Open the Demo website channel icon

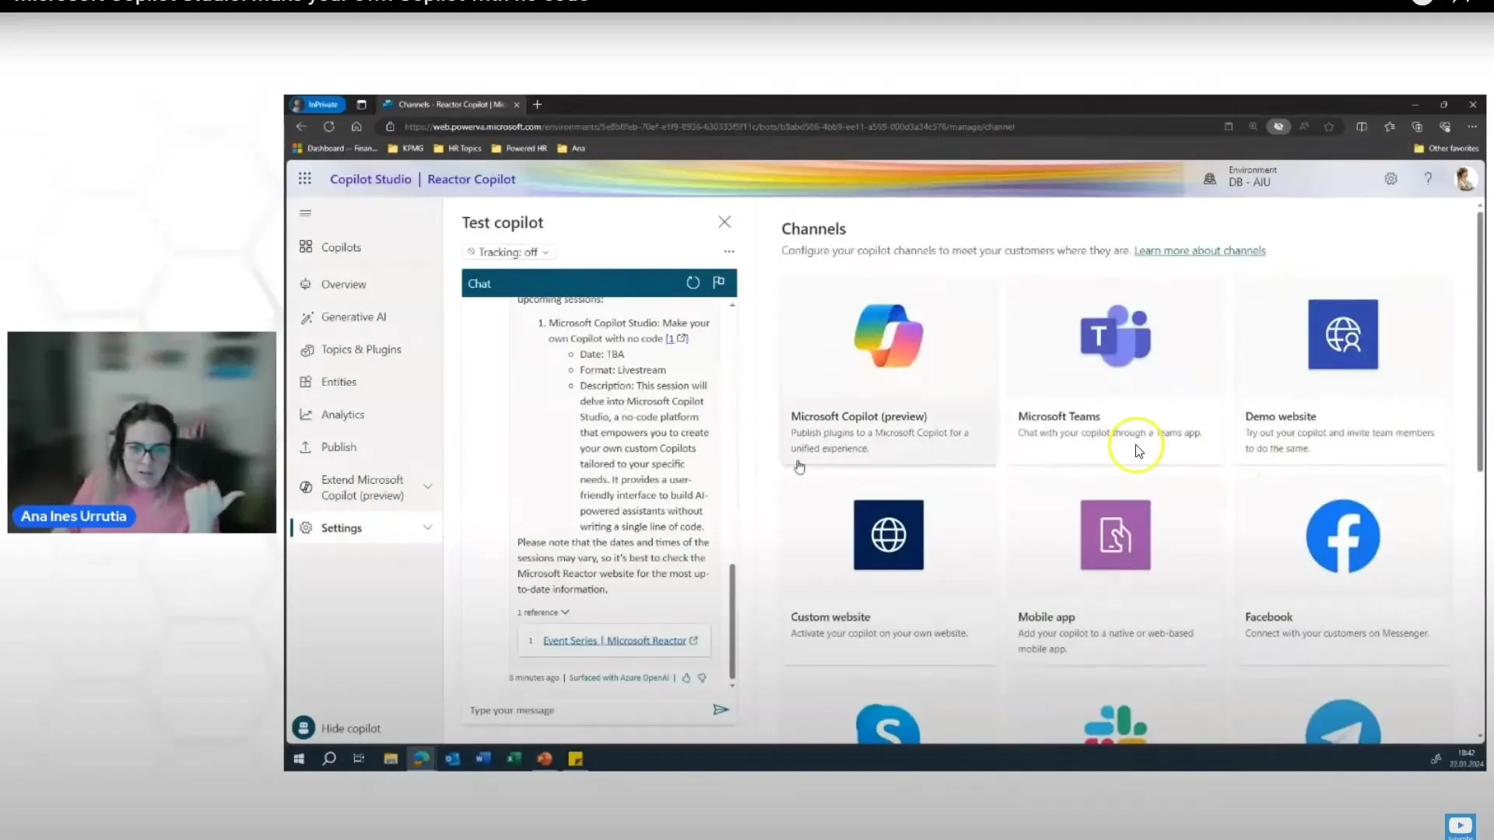coord(1342,334)
